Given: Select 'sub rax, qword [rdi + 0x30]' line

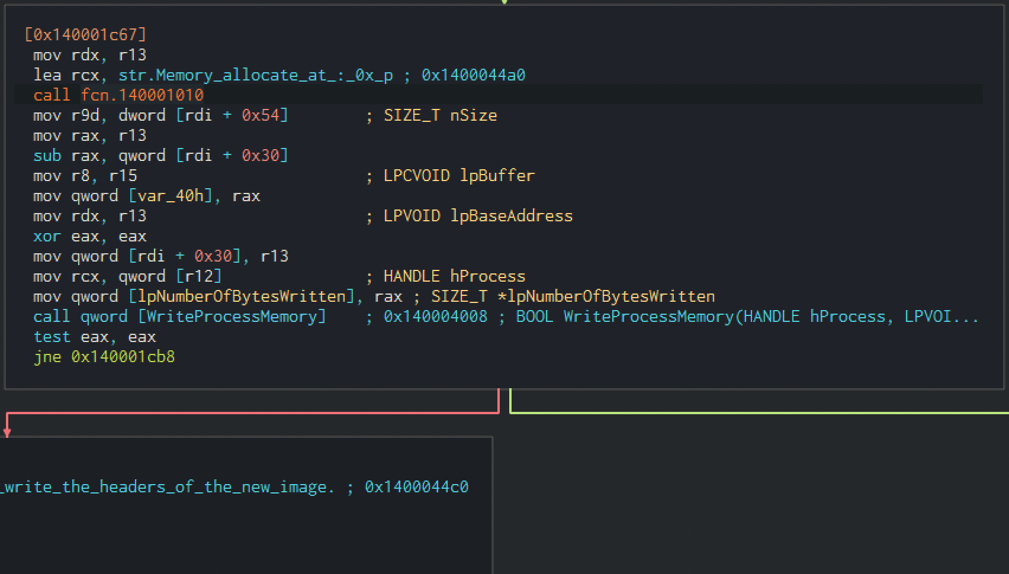Looking at the screenshot, I should [161, 156].
